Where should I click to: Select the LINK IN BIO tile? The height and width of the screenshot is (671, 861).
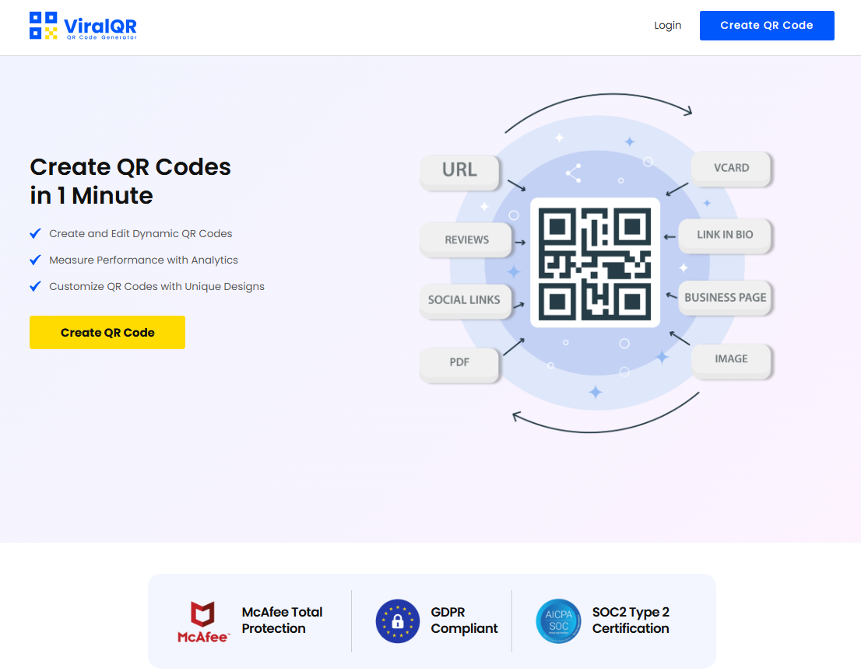[x=725, y=235]
